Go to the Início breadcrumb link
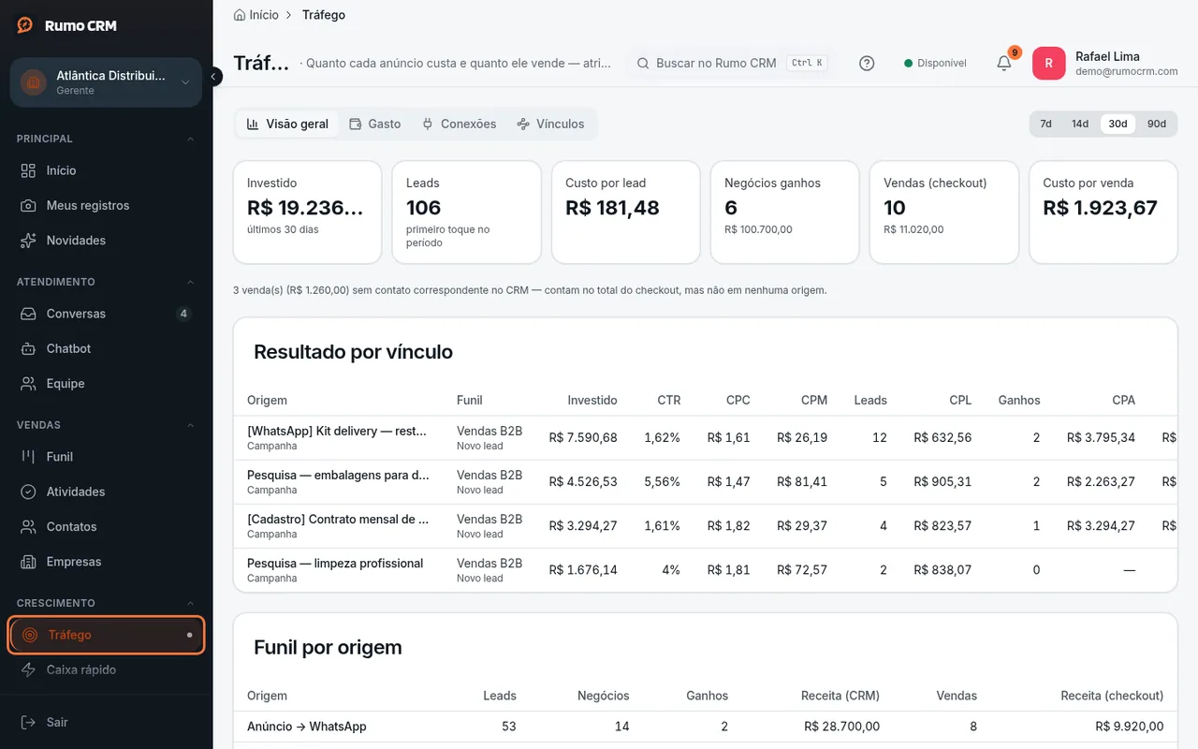This screenshot has width=1198, height=749. click(x=264, y=15)
